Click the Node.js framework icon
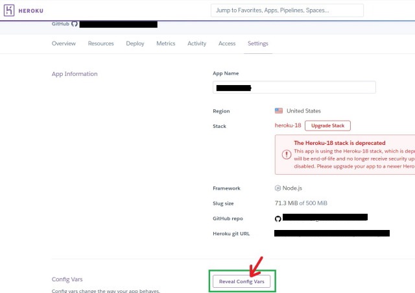Viewport: 415px width, 293px height. [278, 188]
